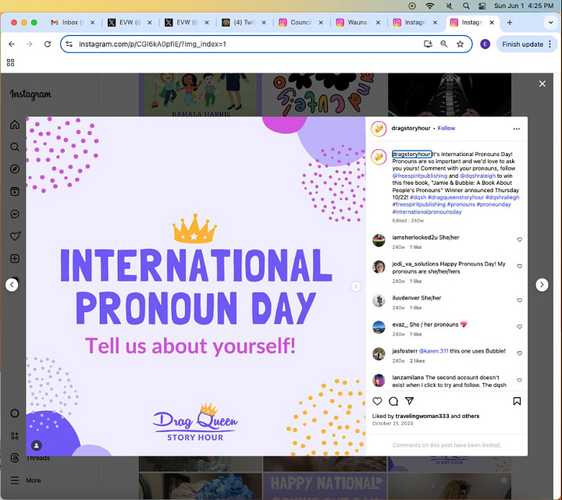Image resolution: width=562 pixels, height=500 pixels.
Task: Open @karen.311 mention in comment
Action: (x=433, y=351)
